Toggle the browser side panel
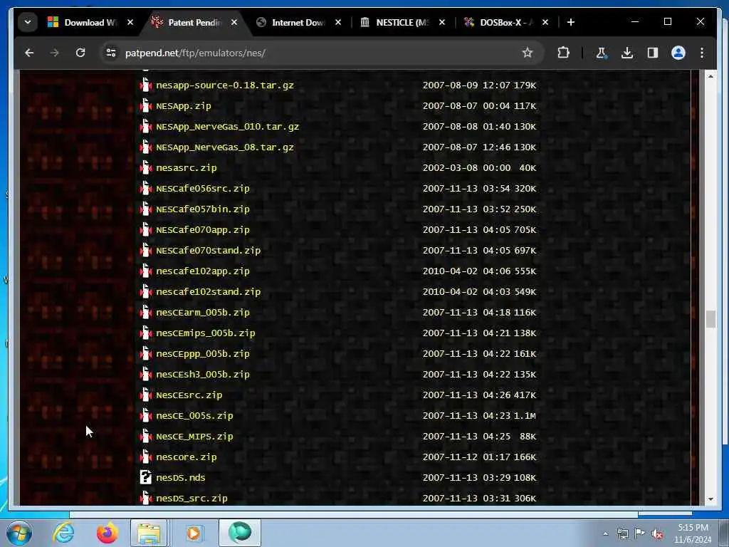 pos(652,53)
